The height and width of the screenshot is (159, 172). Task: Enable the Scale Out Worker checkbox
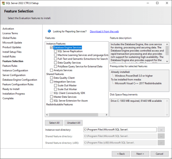point(55,89)
